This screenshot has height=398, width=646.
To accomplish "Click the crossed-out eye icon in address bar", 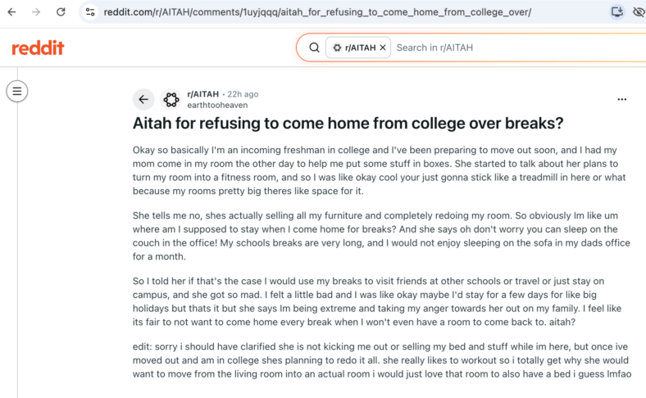I will coord(639,12).
